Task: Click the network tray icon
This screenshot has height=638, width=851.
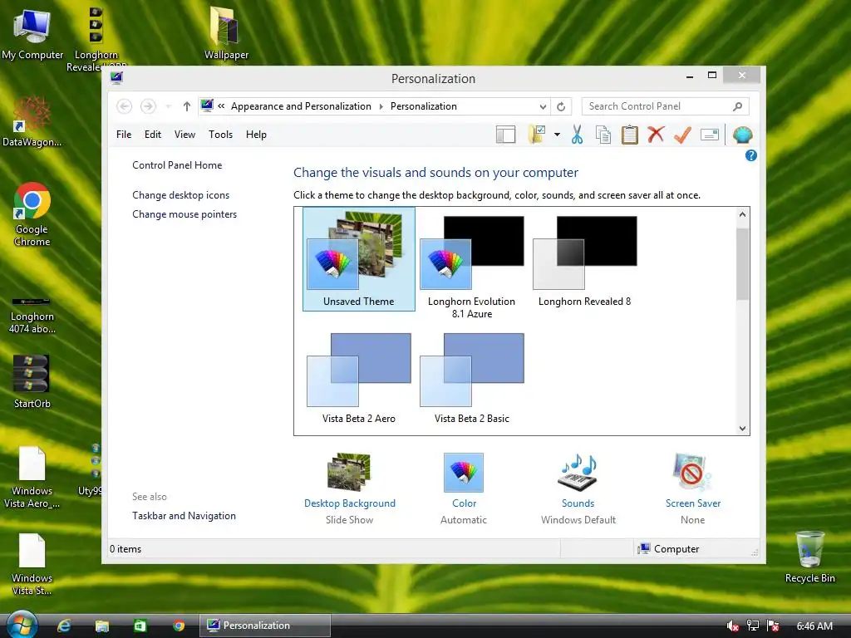Action: tap(753, 626)
